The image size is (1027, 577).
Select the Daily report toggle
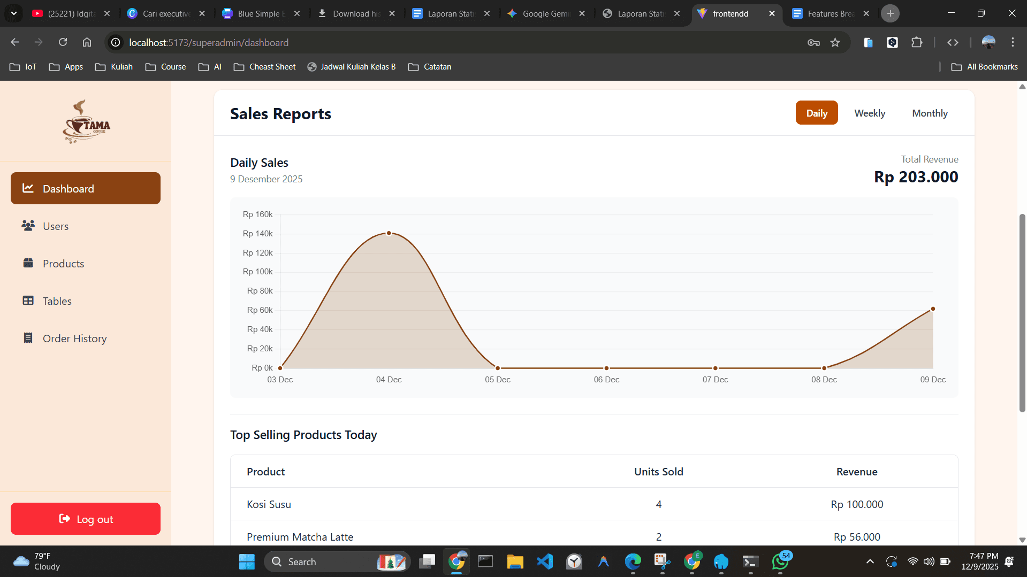click(816, 113)
